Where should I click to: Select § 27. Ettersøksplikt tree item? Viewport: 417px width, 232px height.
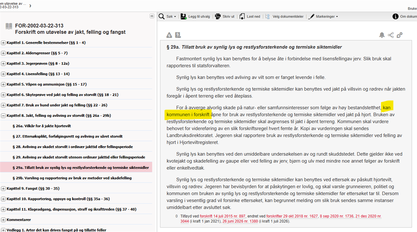67,136
